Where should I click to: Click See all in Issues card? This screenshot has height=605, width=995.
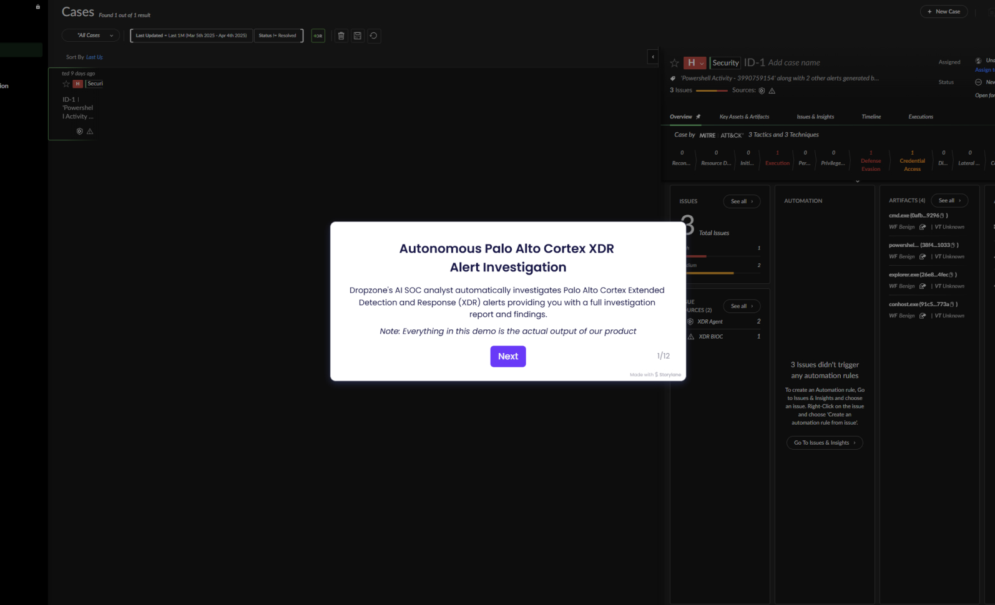coord(742,201)
